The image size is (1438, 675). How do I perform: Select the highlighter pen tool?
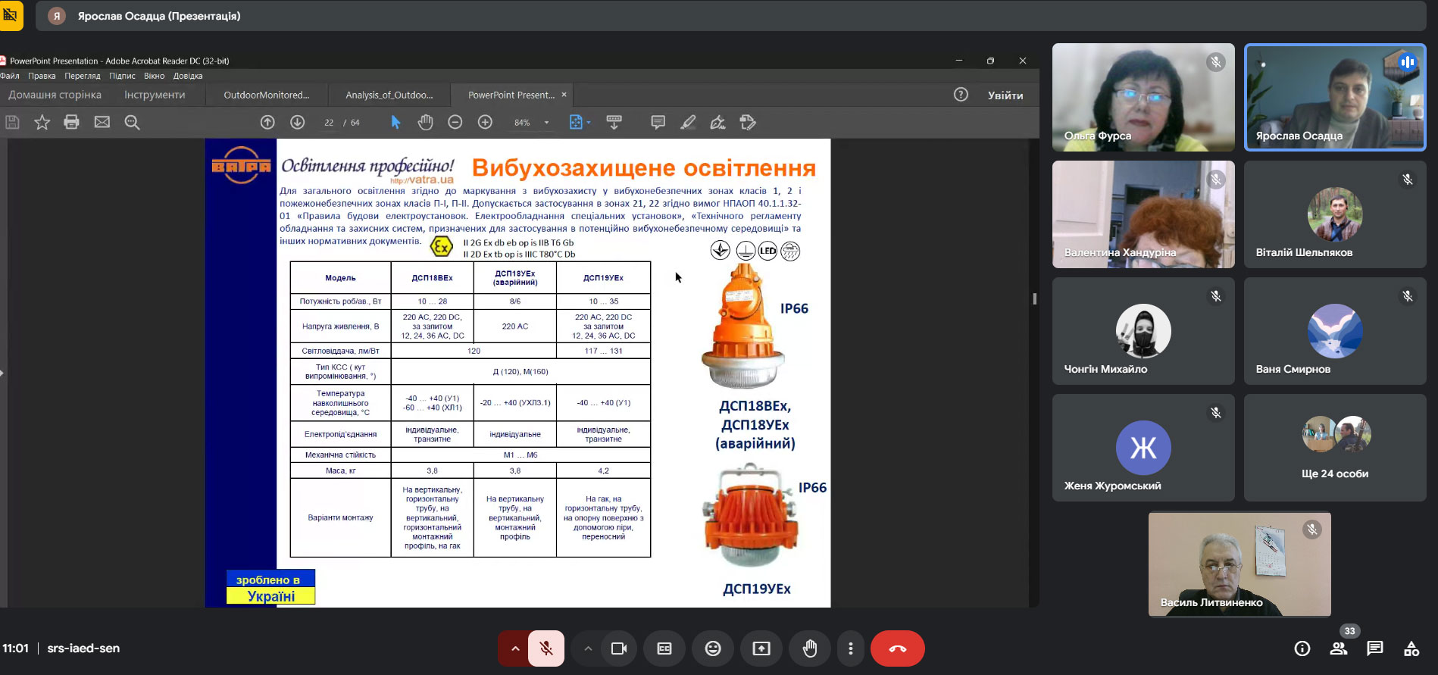pos(688,122)
